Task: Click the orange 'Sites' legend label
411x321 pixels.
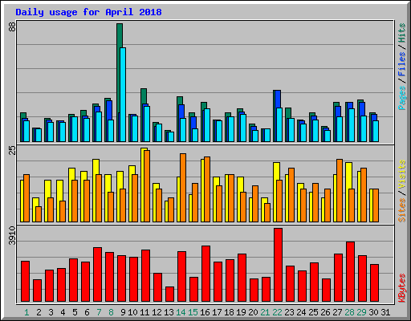Action: [402, 210]
